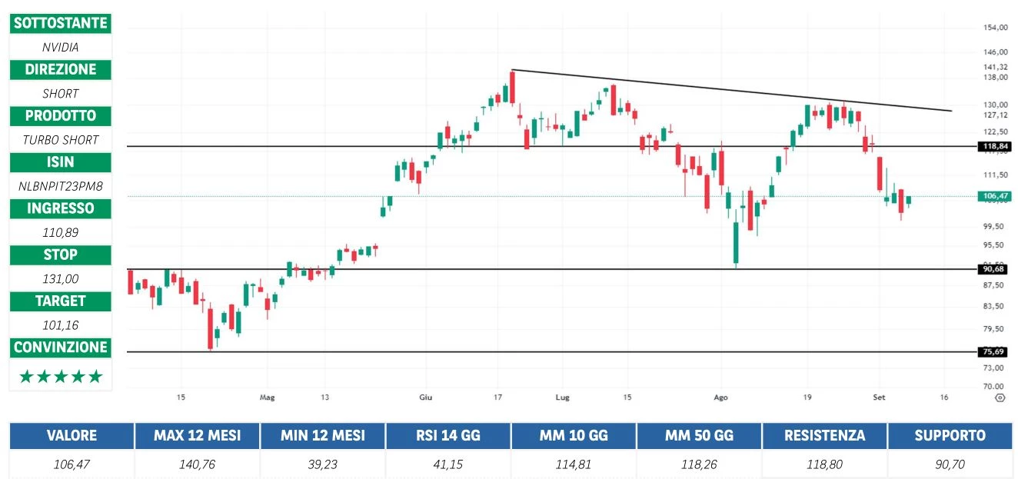The height and width of the screenshot is (479, 1018).
Task: Click the middle conviction star
Action: pos(61,376)
